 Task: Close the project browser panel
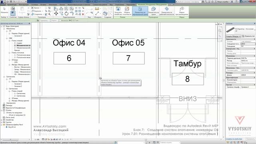click(x=29, y=24)
